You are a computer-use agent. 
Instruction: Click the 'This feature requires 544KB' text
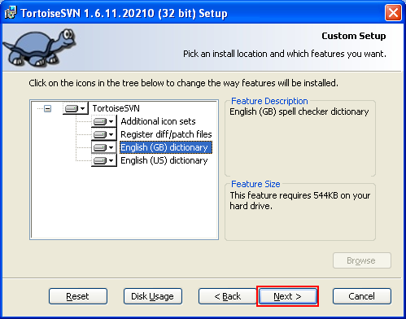(300, 201)
